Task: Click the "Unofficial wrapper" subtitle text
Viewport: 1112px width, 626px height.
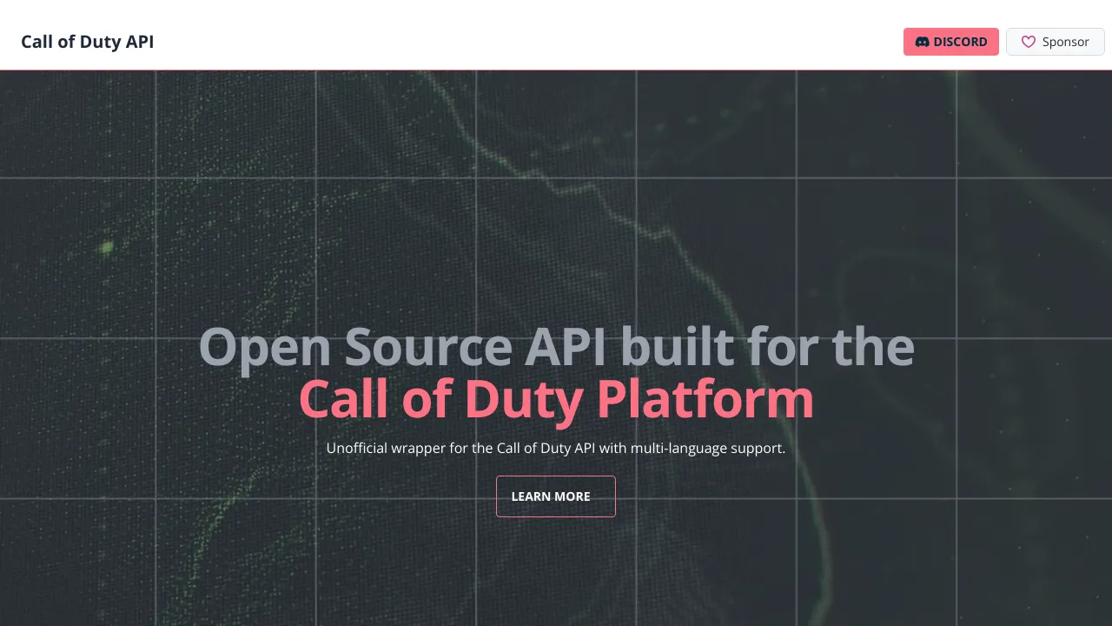Action: (556, 449)
